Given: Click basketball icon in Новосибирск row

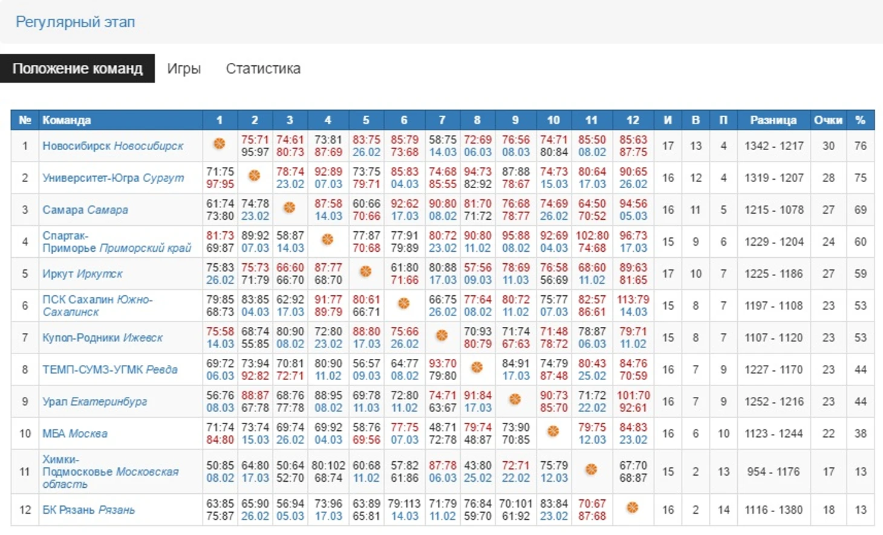Looking at the screenshot, I should click(220, 143).
